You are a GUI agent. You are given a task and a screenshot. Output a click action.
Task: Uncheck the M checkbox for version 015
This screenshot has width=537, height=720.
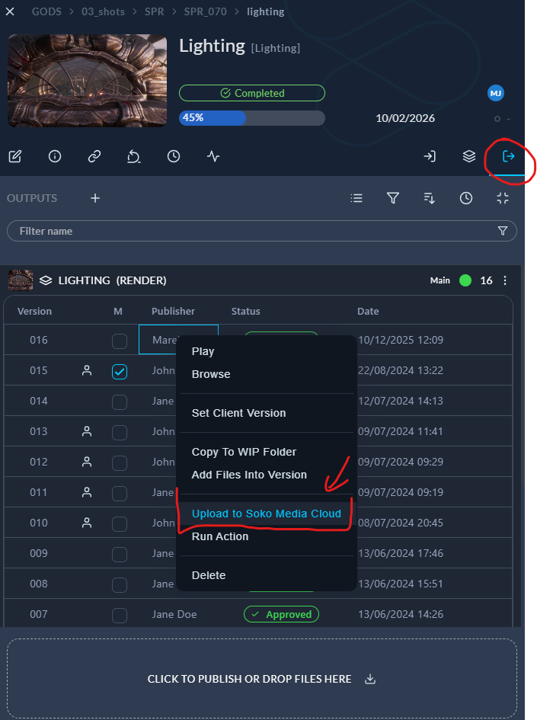pyautogui.click(x=120, y=372)
